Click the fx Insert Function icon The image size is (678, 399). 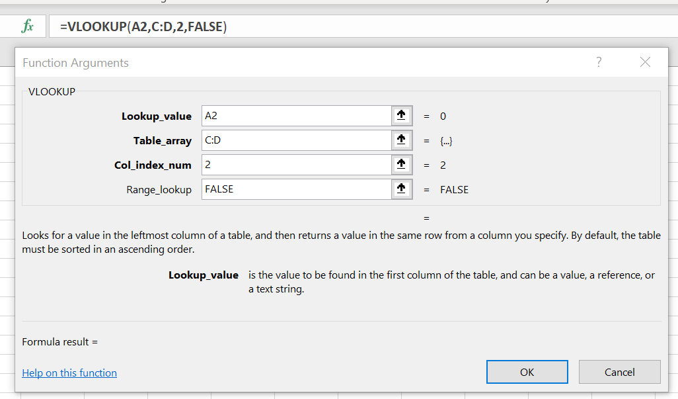click(27, 26)
